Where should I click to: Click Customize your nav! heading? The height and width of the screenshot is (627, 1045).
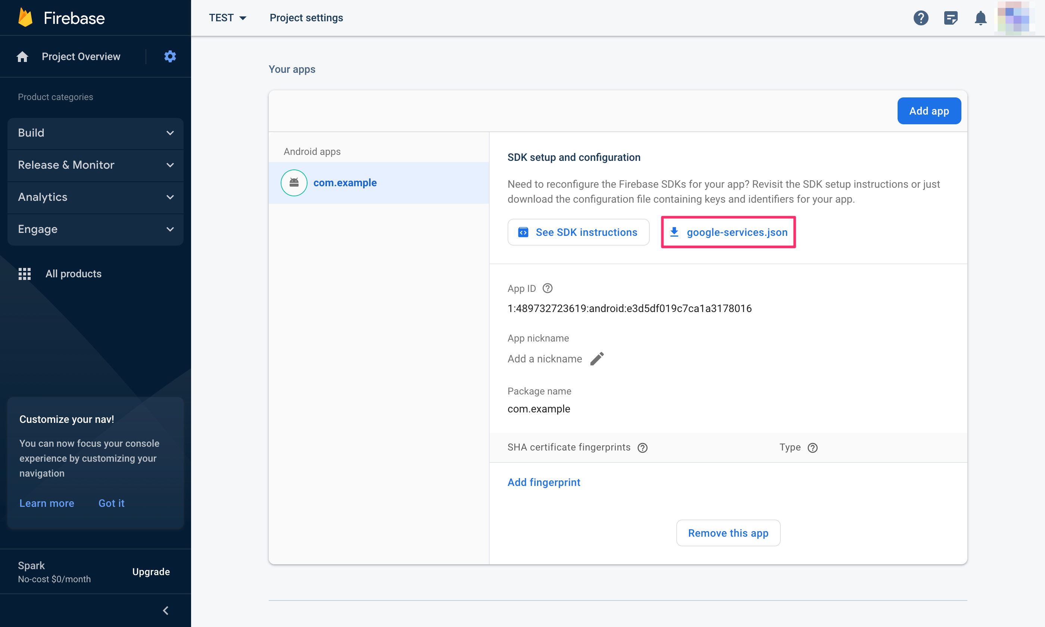point(67,419)
